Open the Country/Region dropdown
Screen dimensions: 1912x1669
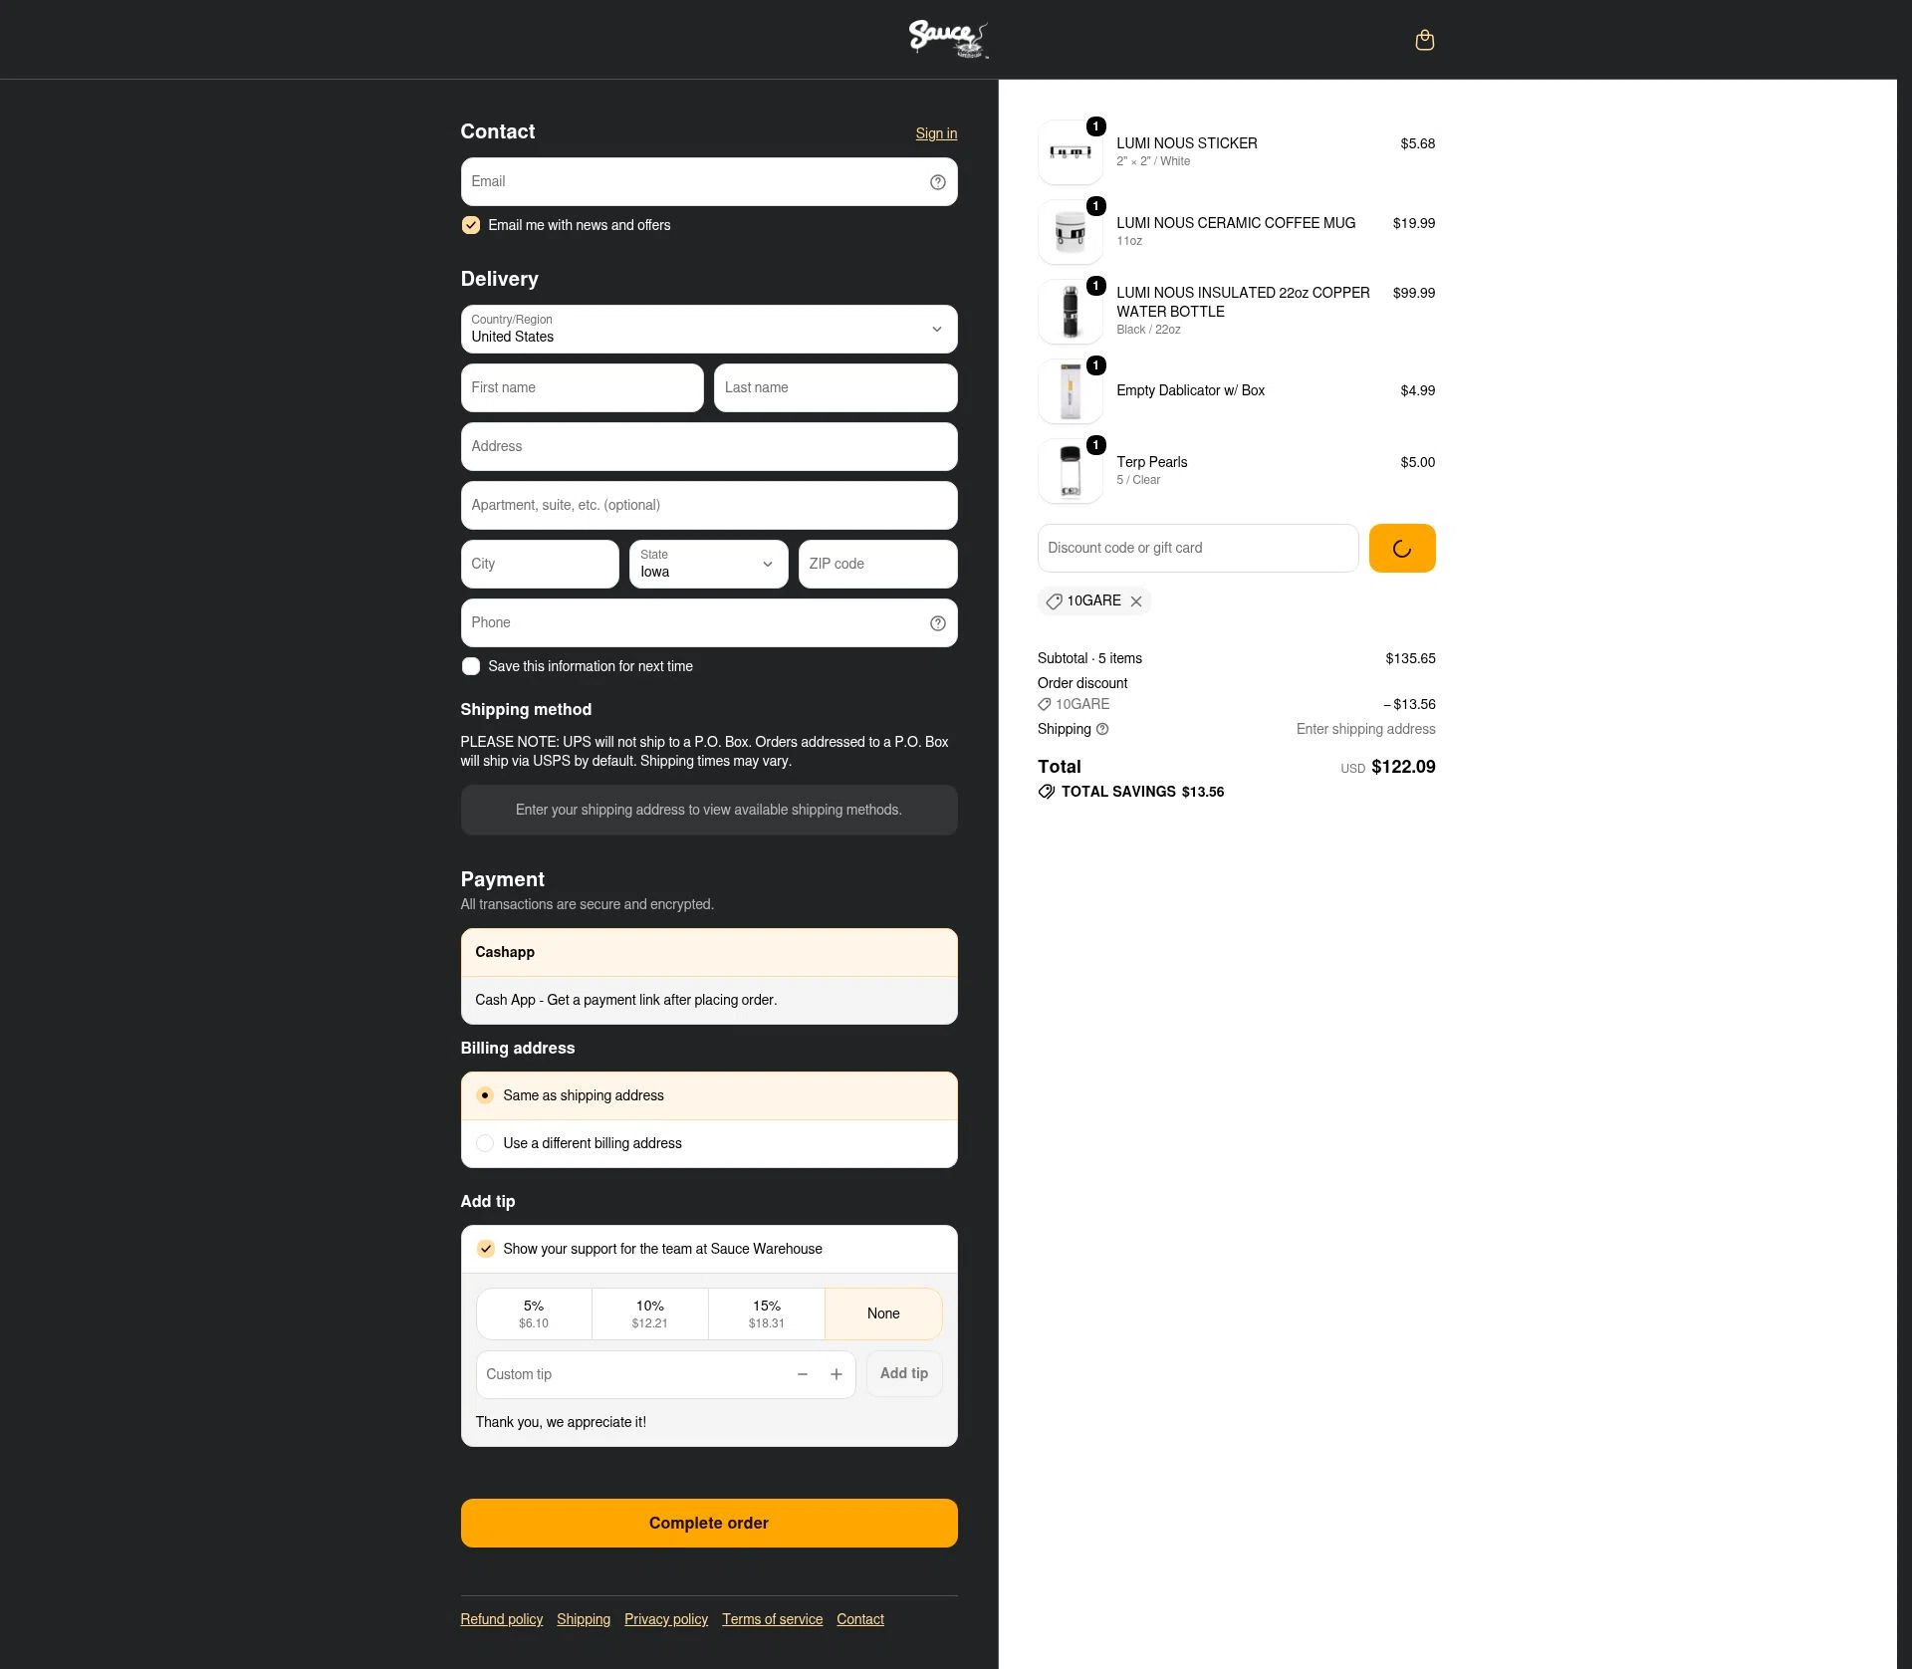click(x=709, y=329)
